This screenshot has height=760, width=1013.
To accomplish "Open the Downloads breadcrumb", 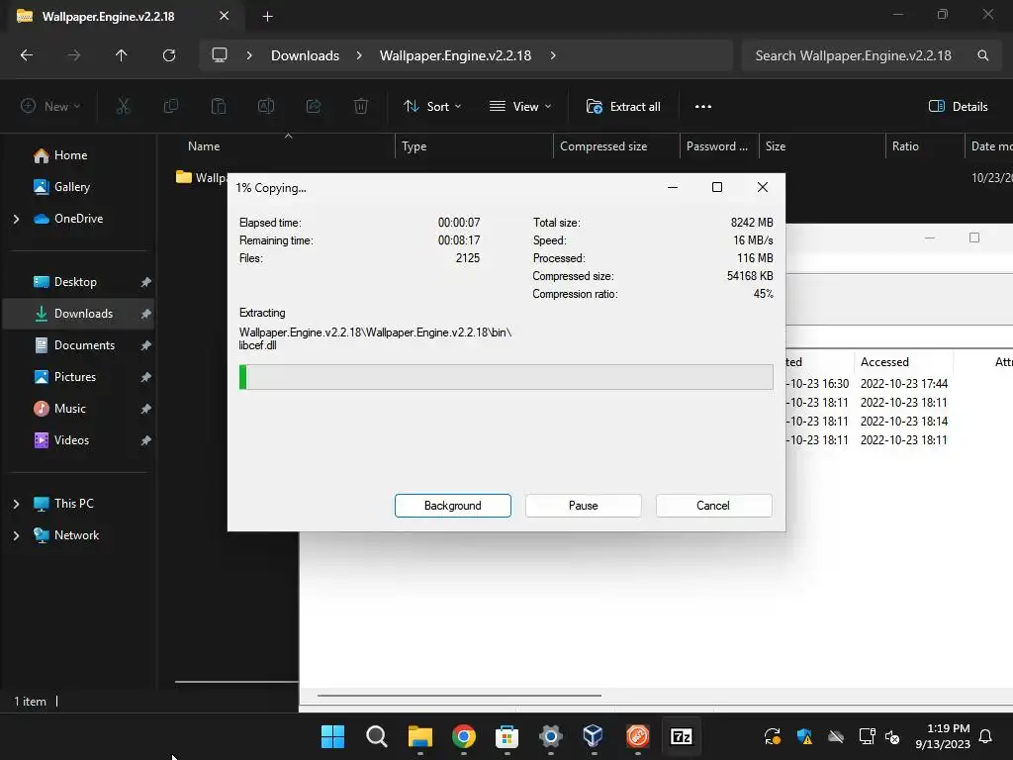I will click(x=305, y=55).
